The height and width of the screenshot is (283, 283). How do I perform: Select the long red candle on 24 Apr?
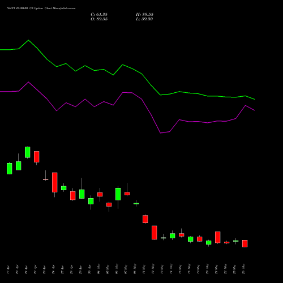tap(55, 182)
